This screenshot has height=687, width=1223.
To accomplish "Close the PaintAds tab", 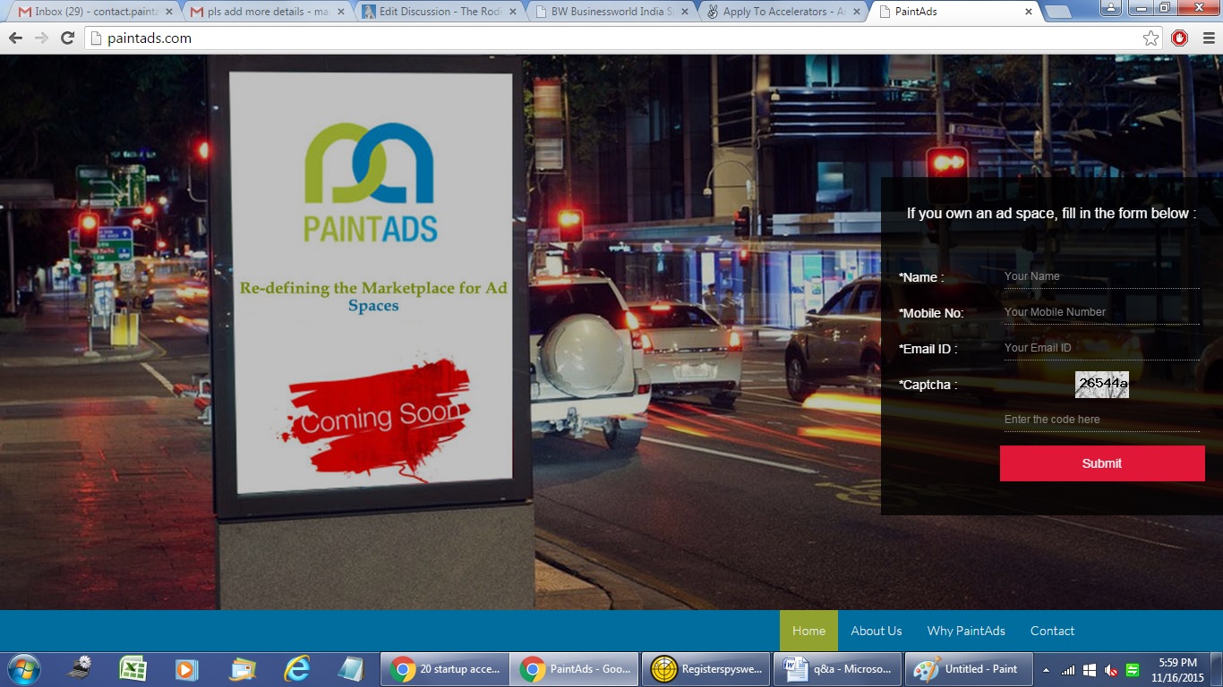I will pyautogui.click(x=1029, y=12).
